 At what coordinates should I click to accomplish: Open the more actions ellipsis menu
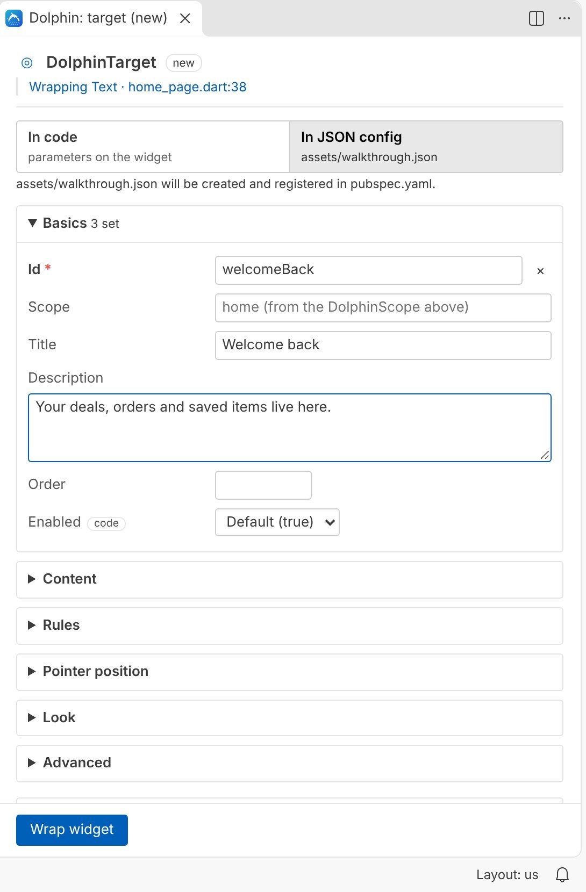pos(564,18)
